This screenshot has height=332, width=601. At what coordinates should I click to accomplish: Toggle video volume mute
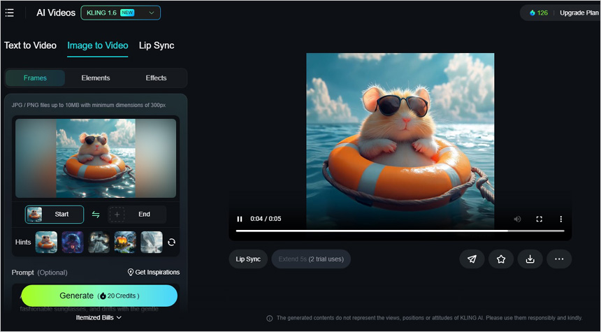click(517, 219)
